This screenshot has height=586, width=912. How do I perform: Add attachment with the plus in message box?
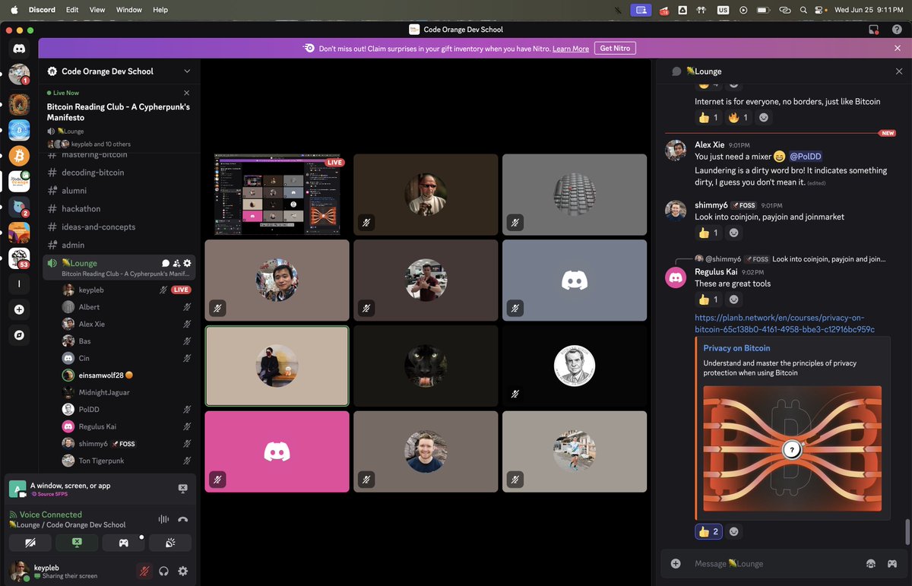pyautogui.click(x=676, y=563)
